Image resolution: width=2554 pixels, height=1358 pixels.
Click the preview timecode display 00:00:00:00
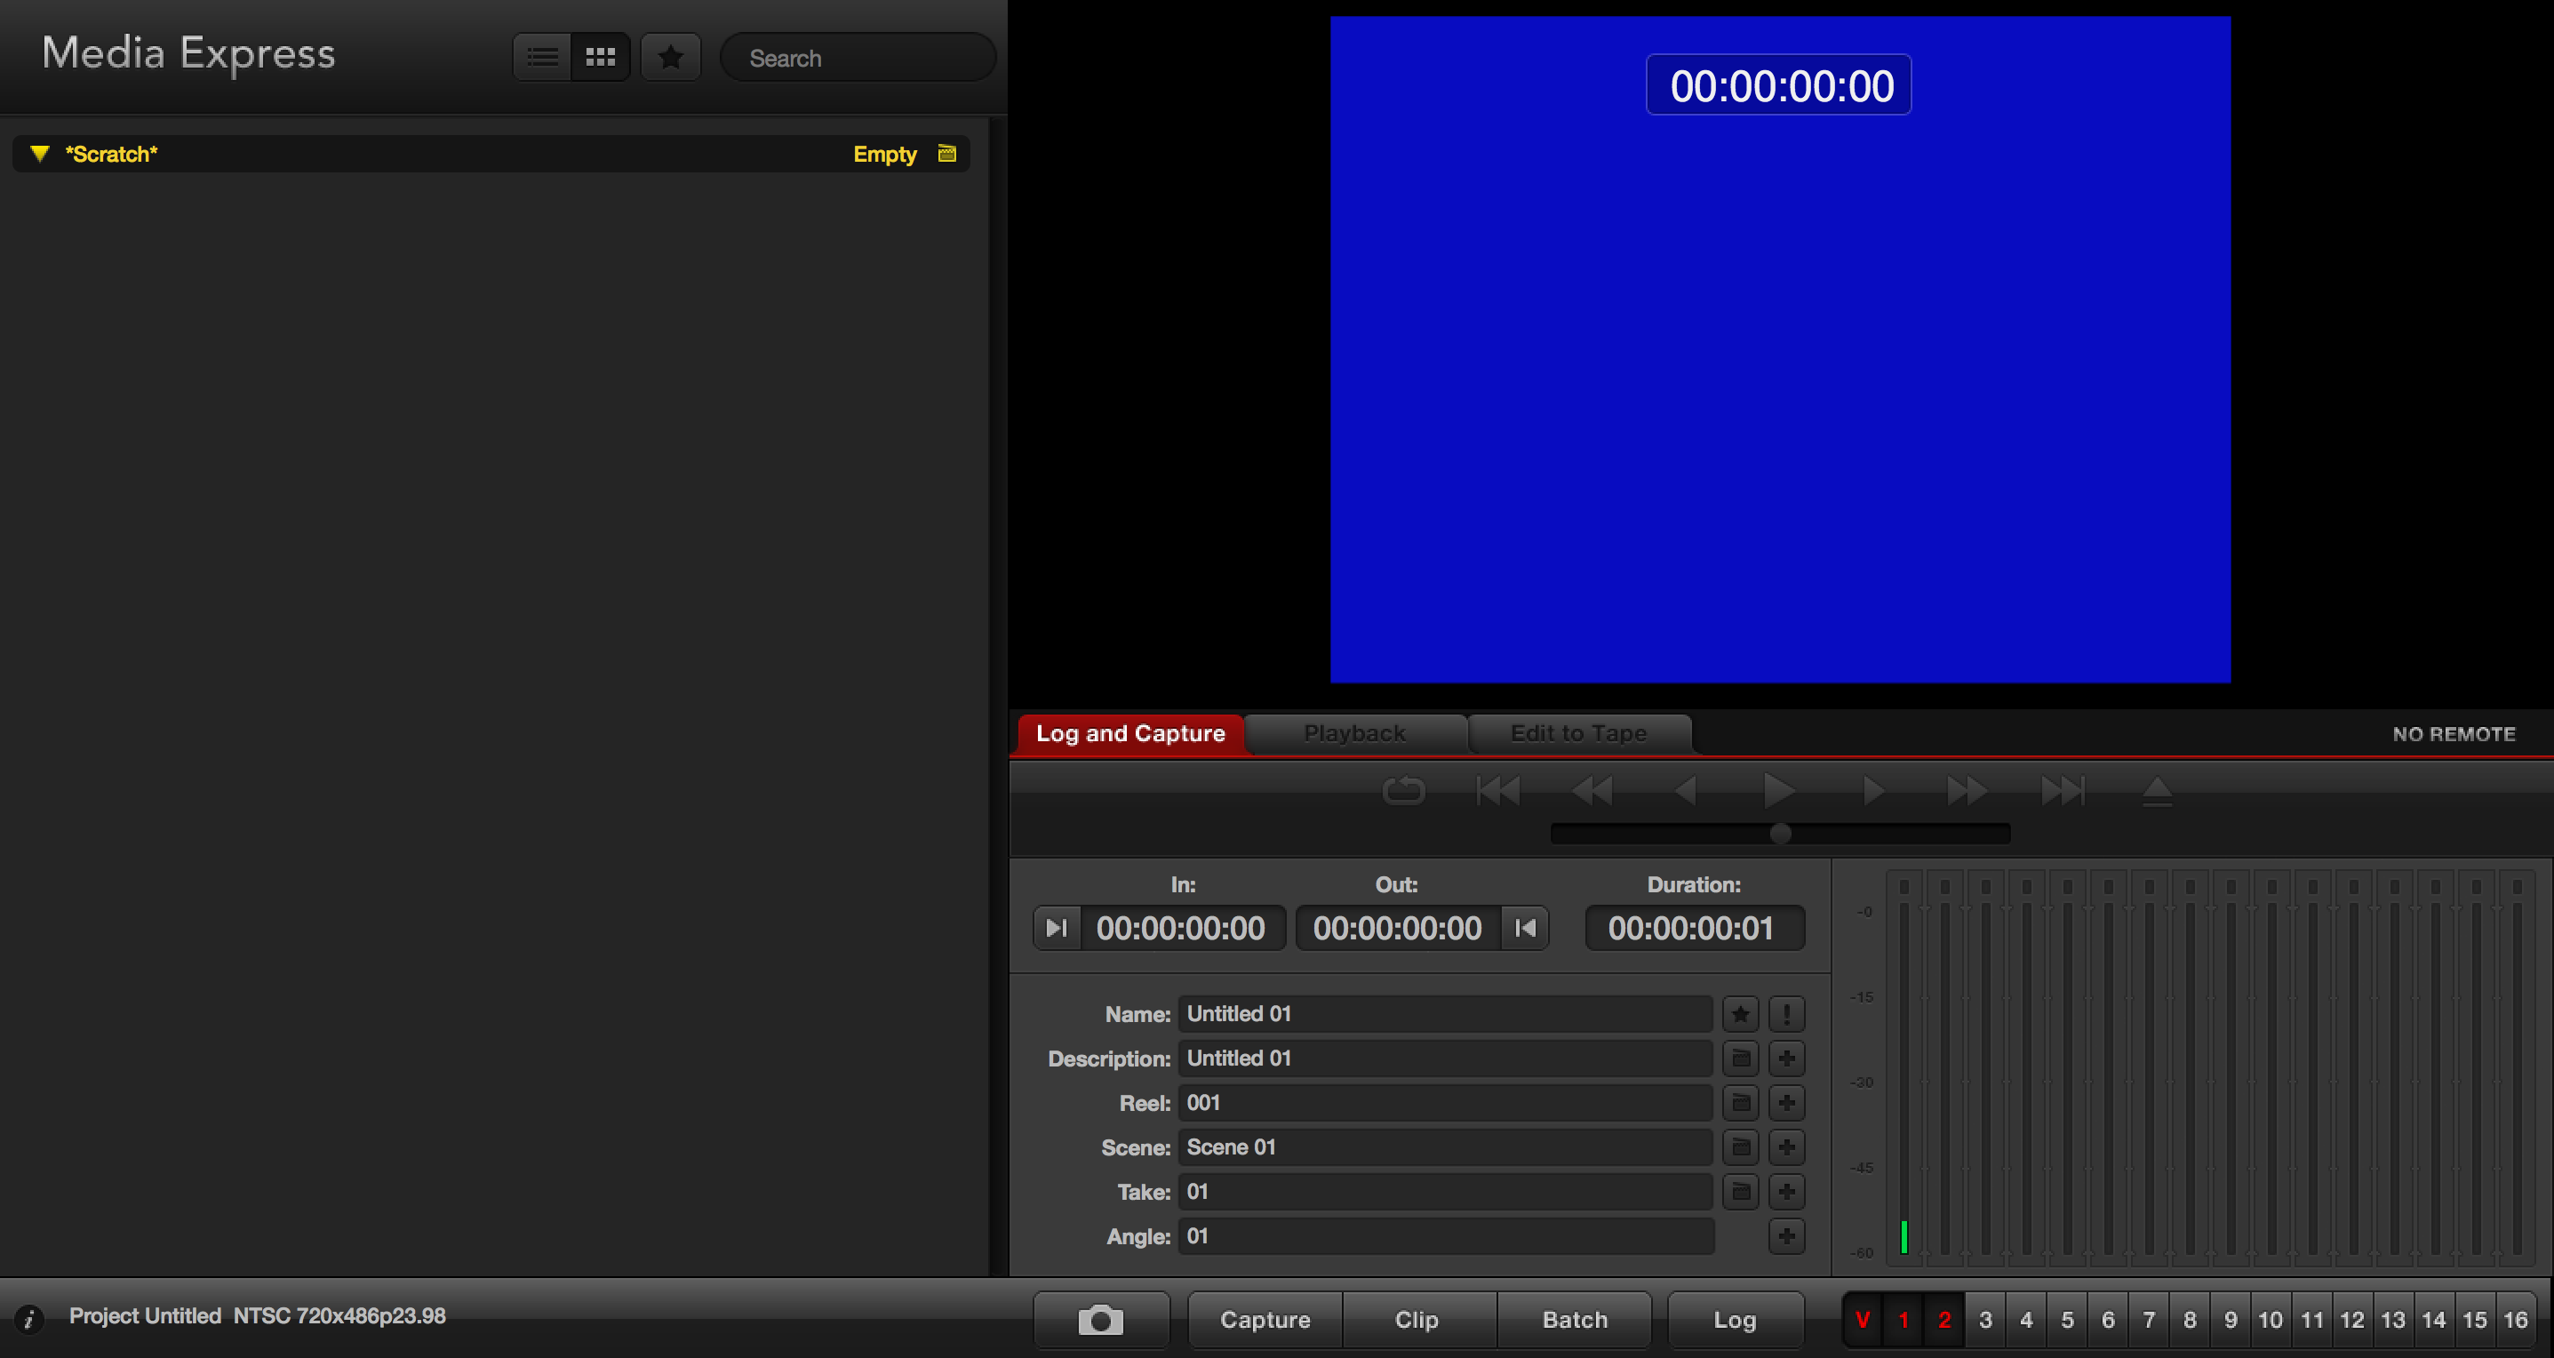point(1780,85)
